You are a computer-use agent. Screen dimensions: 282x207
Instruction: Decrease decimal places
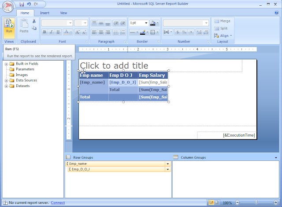(206, 32)
